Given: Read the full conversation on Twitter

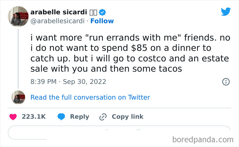Looking at the screenshot, I should [90, 97].
